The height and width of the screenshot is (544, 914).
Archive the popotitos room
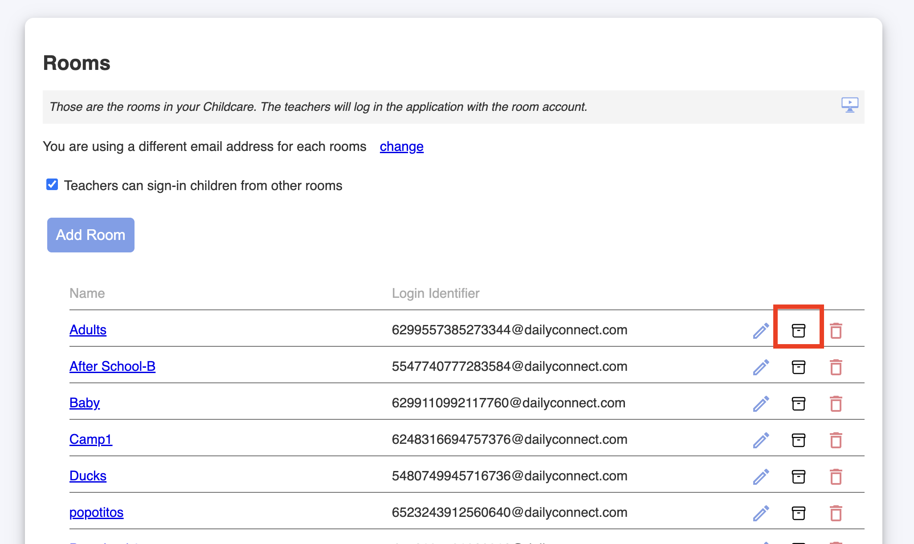[x=798, y=513]
